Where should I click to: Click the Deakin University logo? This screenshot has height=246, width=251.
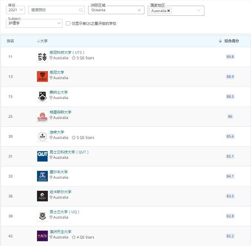(42, 136)
